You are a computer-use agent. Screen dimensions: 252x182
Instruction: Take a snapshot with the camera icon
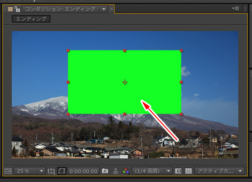105,171
